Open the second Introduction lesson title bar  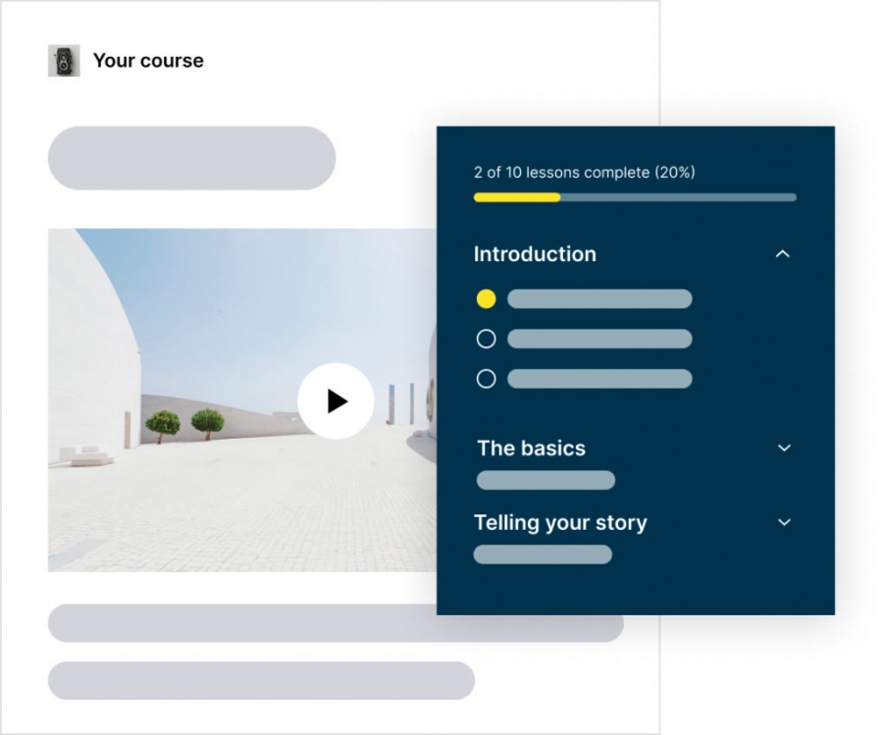pos(599,340)
